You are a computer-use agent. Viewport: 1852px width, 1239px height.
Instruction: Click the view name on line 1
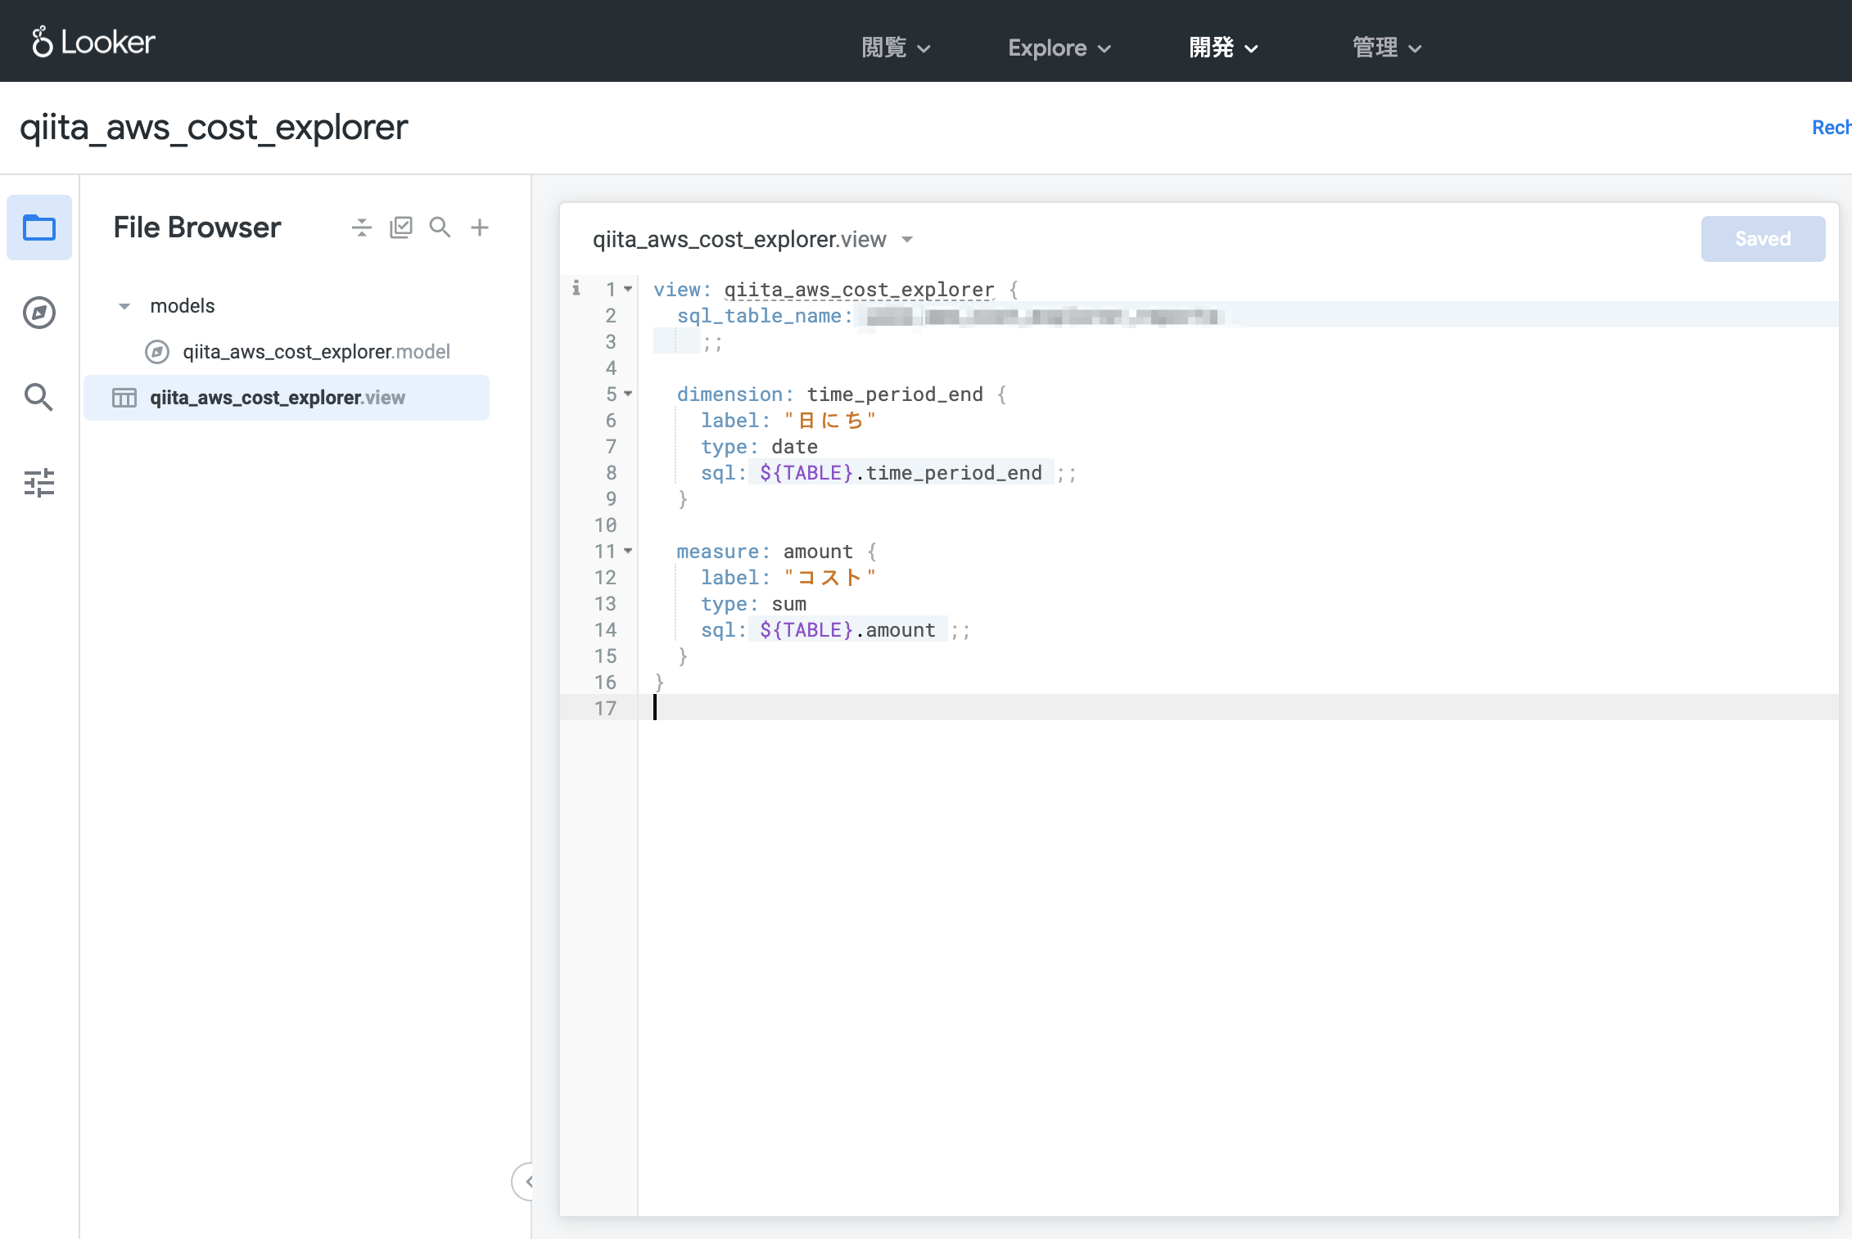[x=859, y=290]
